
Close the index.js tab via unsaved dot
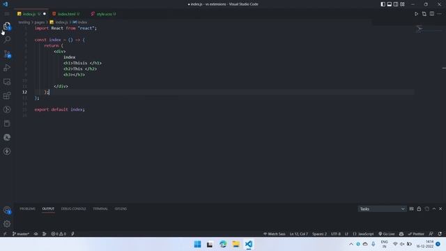coord(45,14)
